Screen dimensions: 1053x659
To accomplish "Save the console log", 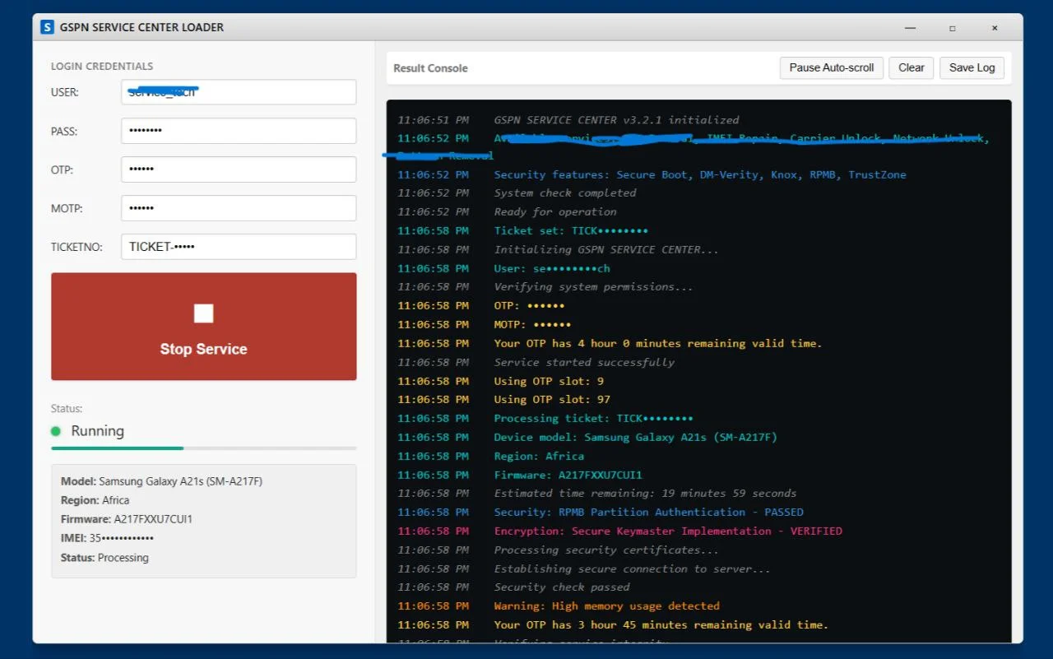I will pyautogui.click(x=972, y=67).
